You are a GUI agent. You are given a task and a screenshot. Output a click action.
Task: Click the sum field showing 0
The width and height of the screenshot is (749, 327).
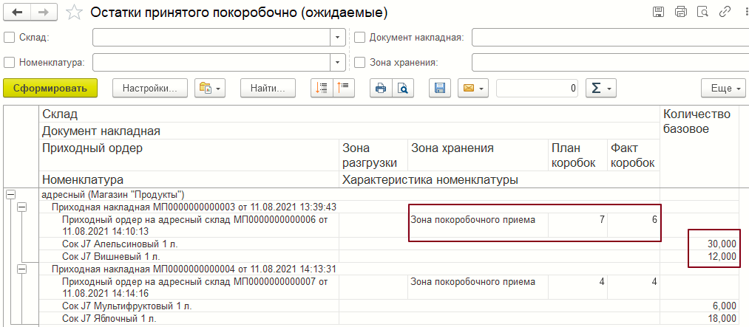point(538,88)
